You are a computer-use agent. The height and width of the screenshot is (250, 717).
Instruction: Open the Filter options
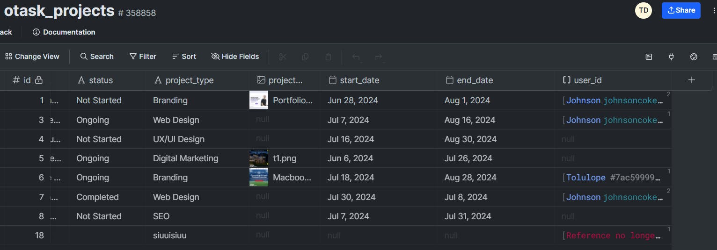click(143, 57)
